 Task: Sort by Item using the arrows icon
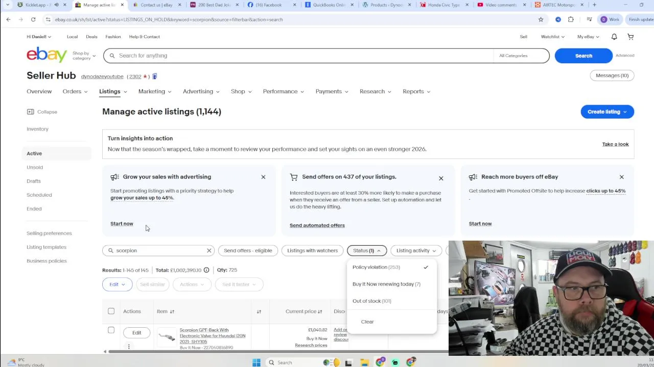pos(172,311)
